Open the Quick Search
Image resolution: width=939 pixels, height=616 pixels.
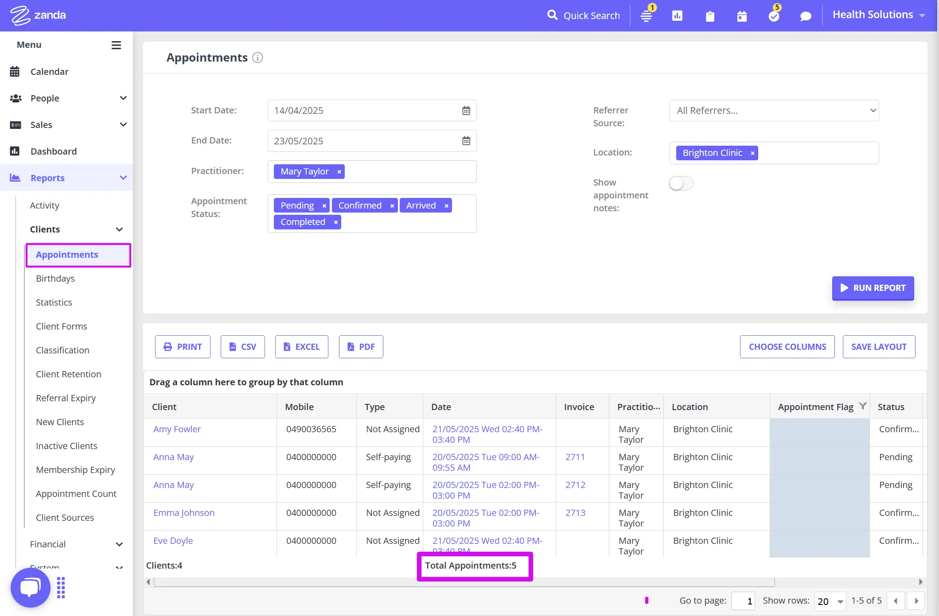(583, 15)
